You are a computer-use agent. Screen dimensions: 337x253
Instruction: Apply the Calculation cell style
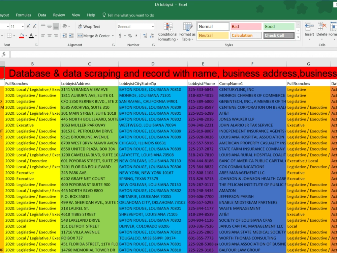[246, 35]
